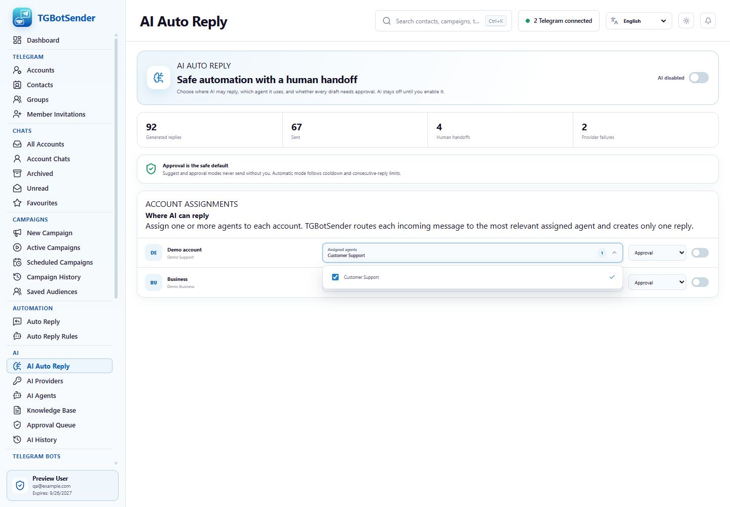The width and height of the screenshot is (730, 507).
Task: Focus the search contacts and campaigns field
Action: point(444,21)
